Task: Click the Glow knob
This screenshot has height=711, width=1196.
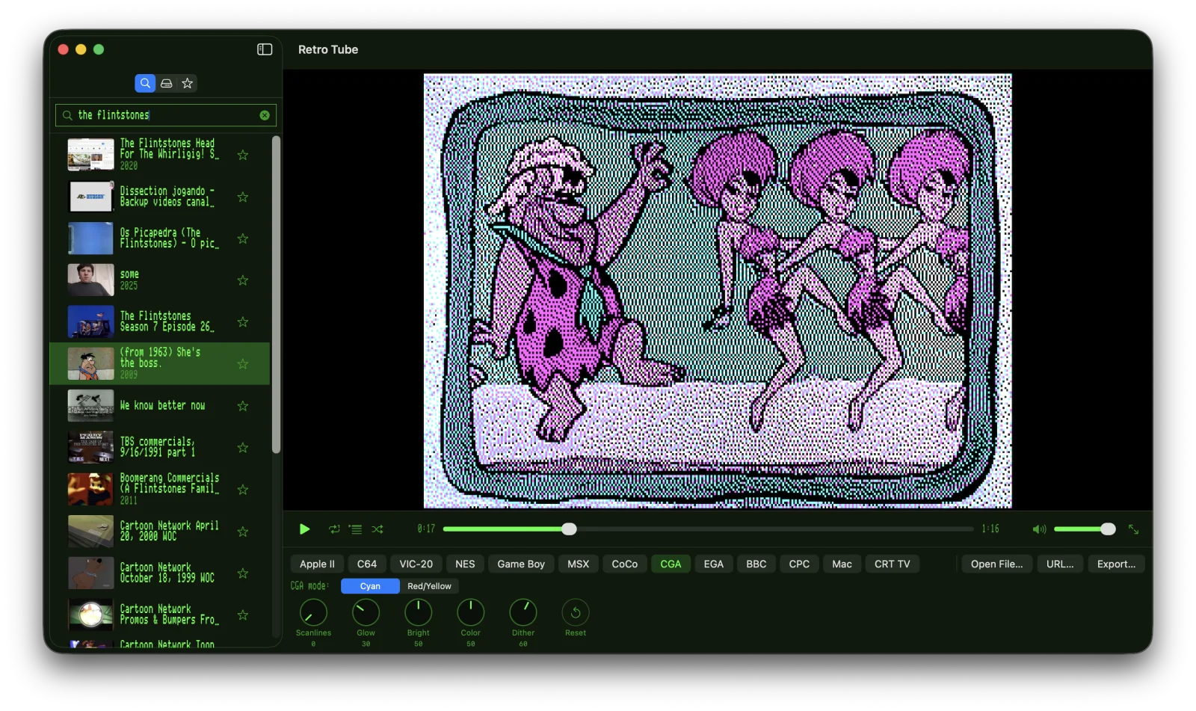Action: point(366,612)
